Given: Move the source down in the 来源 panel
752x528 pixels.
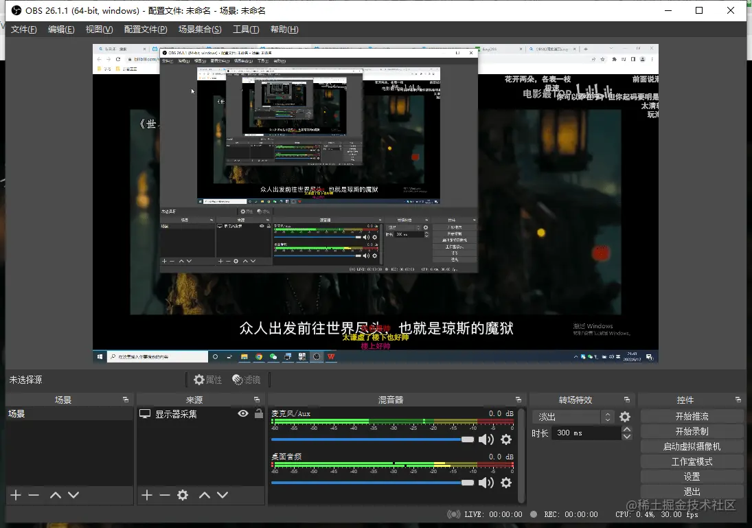Looking at the screenshot, I should [x=223, y=495].
